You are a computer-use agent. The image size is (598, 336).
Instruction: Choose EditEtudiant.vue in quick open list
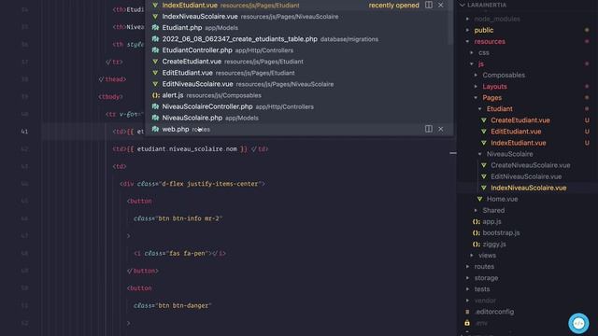299,73
